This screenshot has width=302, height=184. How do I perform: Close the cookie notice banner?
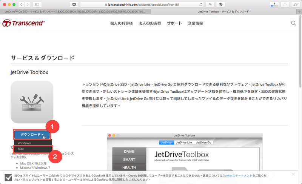point(293,174)
